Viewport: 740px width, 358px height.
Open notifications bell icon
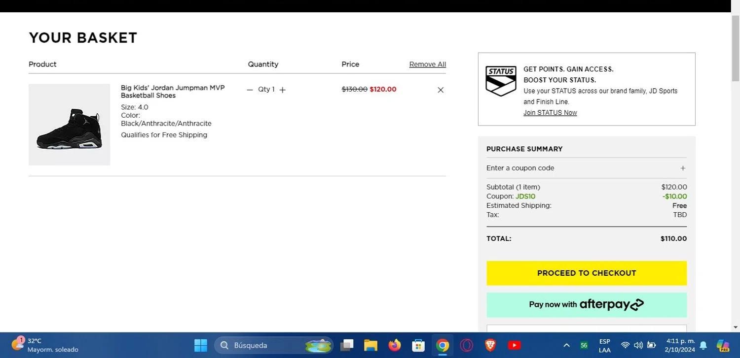[x=703, y=345]
